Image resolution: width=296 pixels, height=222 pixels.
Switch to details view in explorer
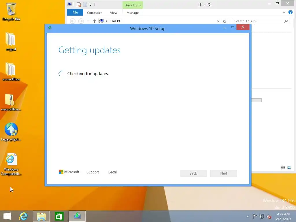(x=283, y=167)
